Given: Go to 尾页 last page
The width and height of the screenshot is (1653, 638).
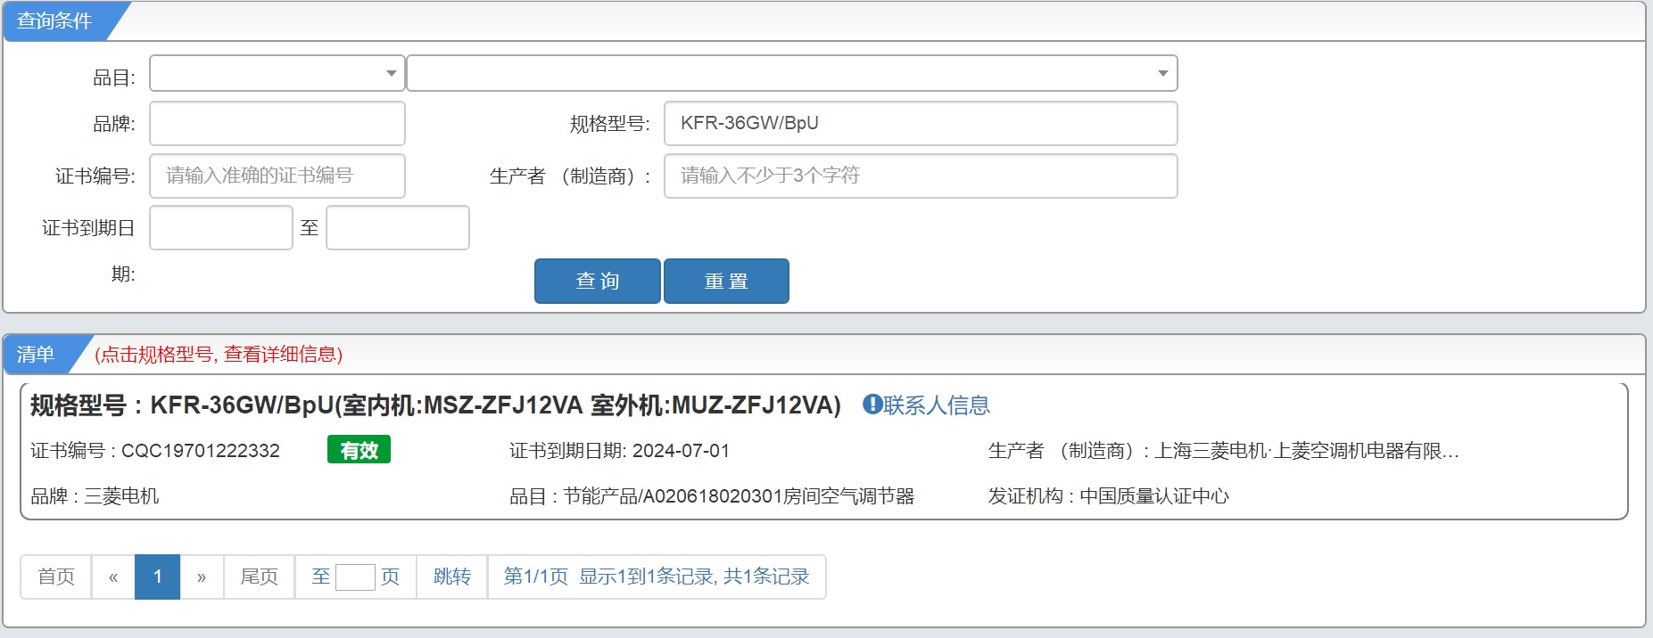Looking at the screenshot, I should (260, 577).
